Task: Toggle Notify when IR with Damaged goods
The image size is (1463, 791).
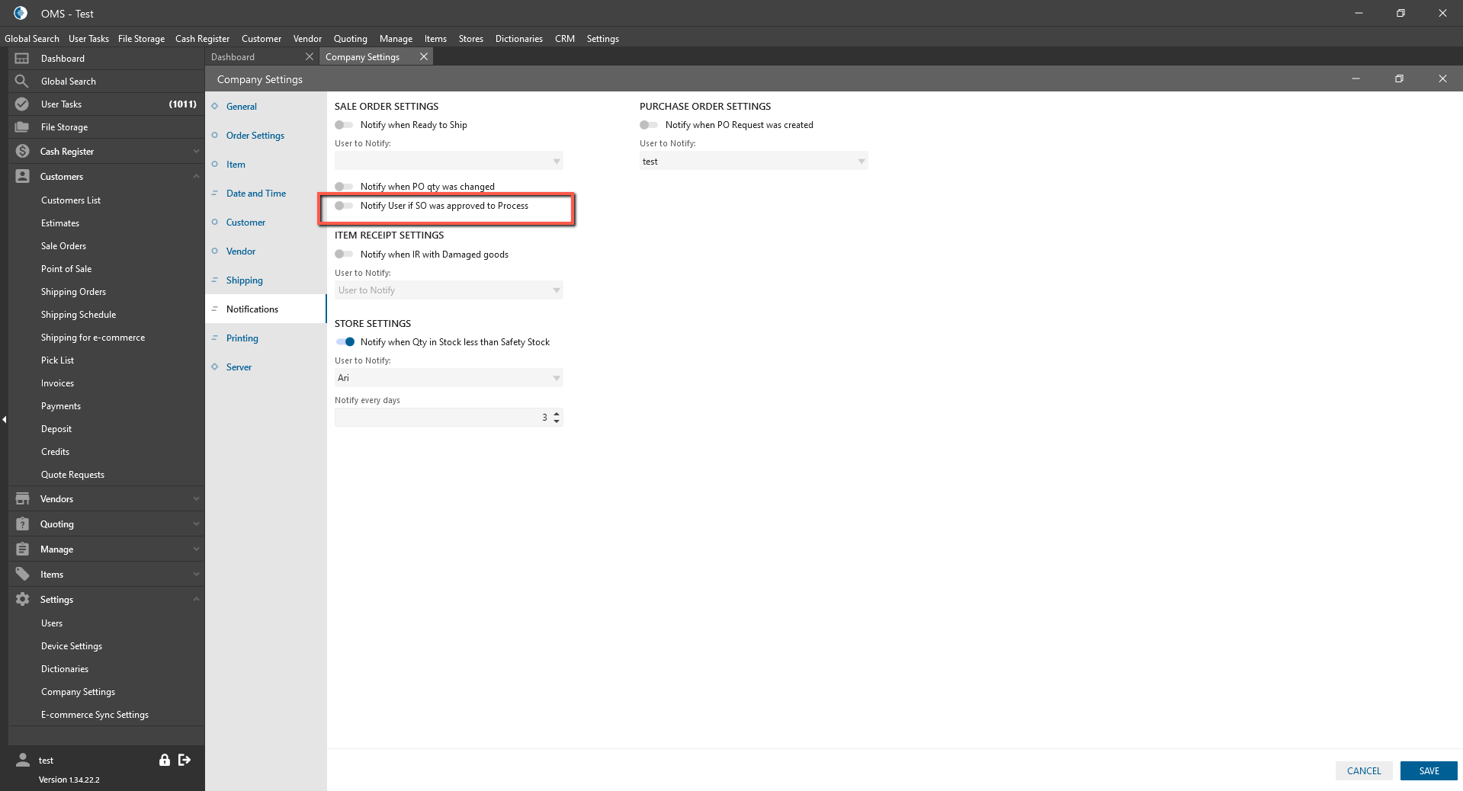Action: coord(344,255)
